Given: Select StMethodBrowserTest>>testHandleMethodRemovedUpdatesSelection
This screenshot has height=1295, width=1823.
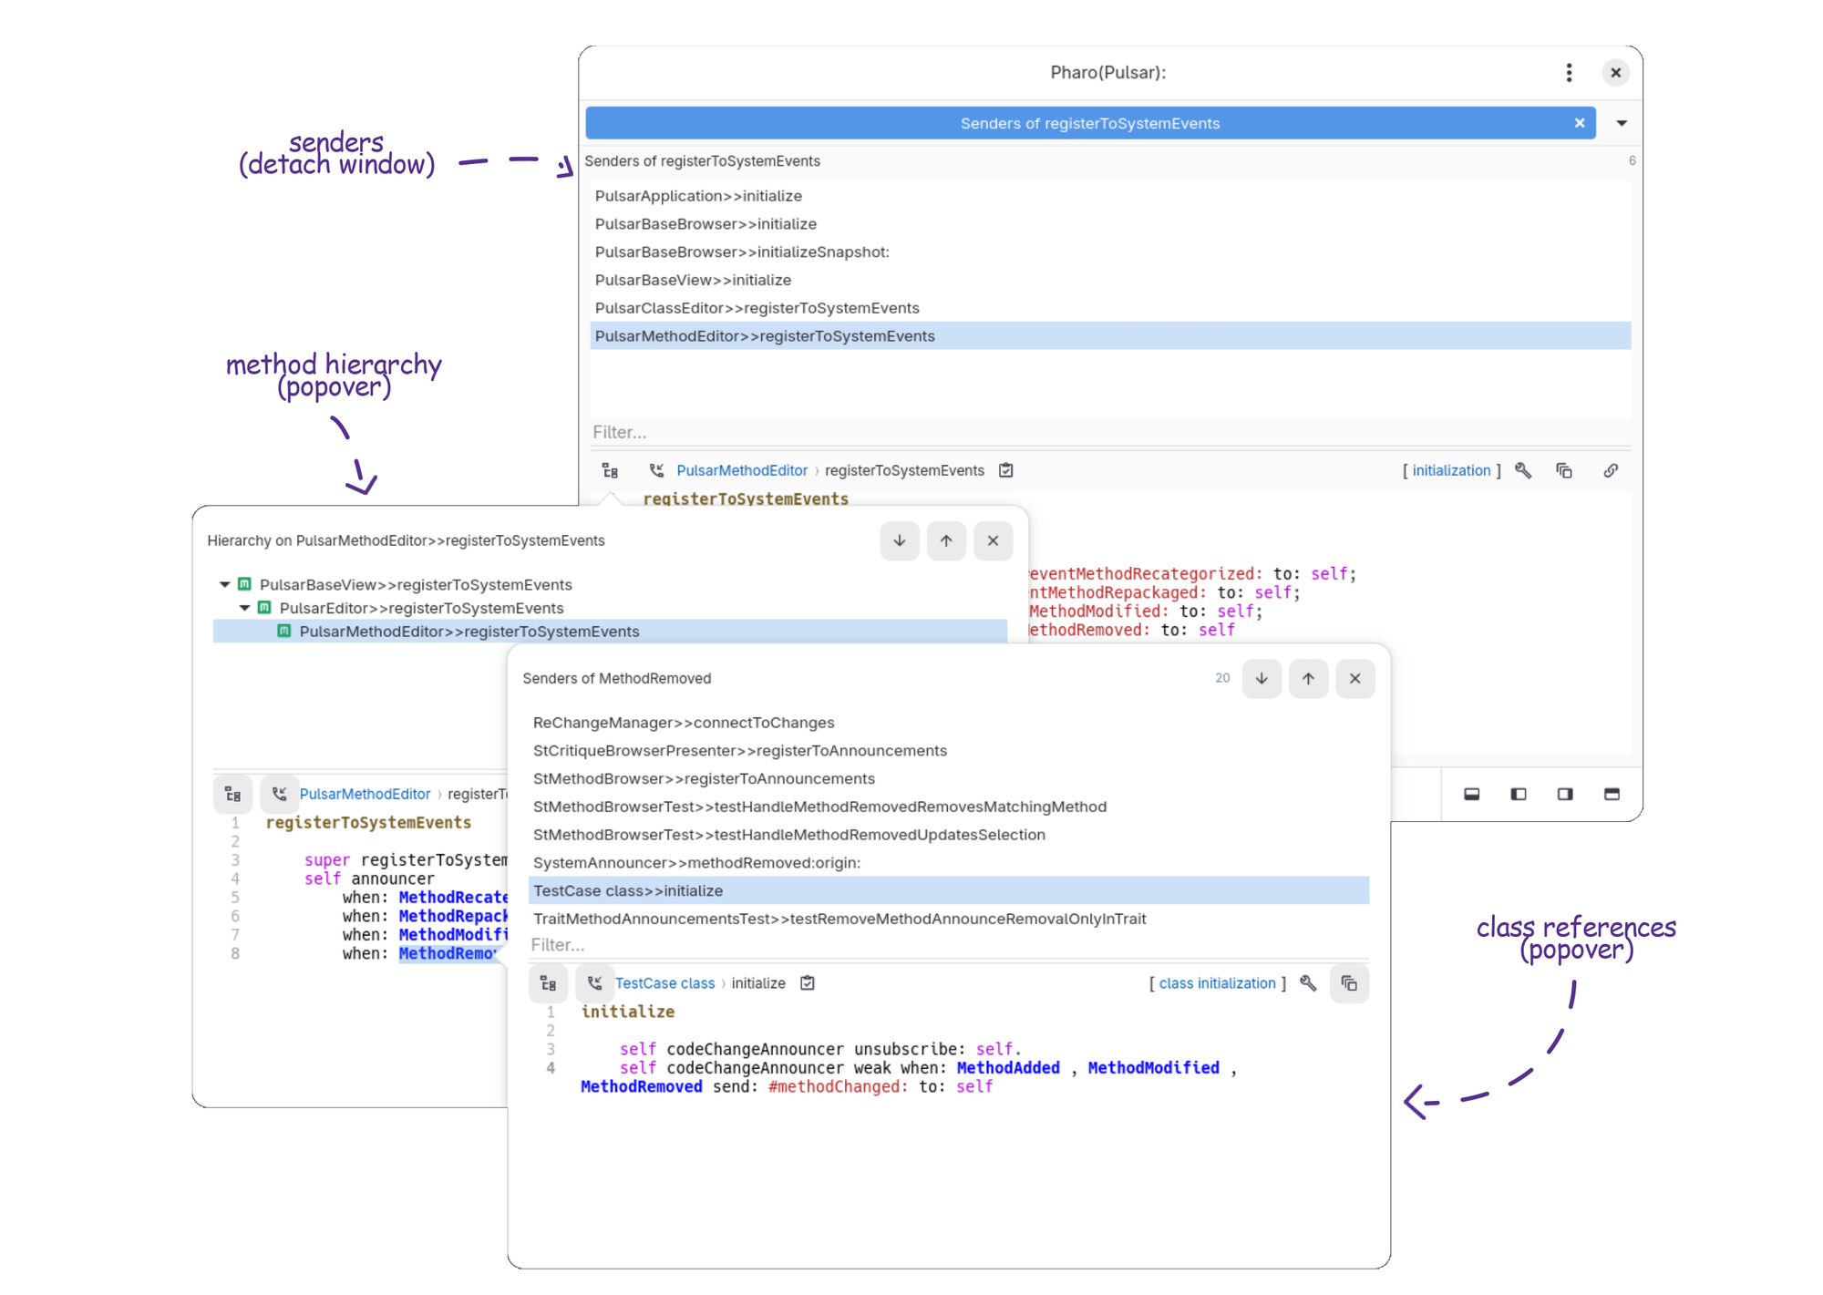Looking at the screenshot, I should click(x=948, y=835).
